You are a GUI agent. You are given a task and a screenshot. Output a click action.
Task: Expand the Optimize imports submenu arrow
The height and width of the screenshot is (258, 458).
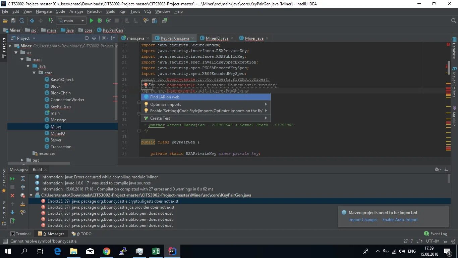tap(266, 104)
